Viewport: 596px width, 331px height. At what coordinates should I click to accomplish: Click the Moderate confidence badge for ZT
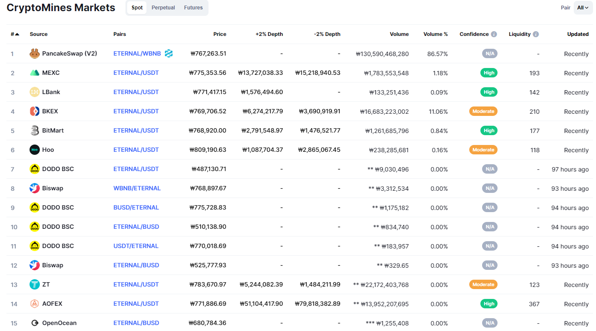click(x=483, y=284)
